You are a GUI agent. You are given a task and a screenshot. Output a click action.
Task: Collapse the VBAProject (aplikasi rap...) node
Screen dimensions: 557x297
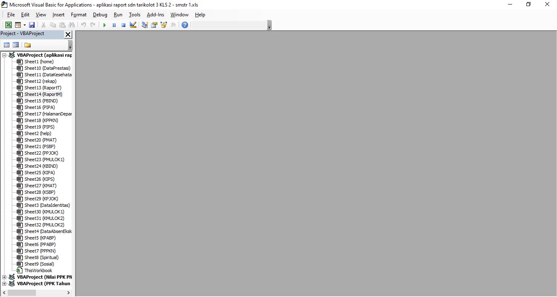[4, 55]
